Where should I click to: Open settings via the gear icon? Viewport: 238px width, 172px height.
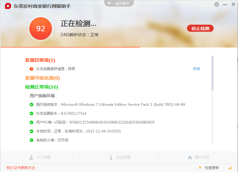pos(216,4)
